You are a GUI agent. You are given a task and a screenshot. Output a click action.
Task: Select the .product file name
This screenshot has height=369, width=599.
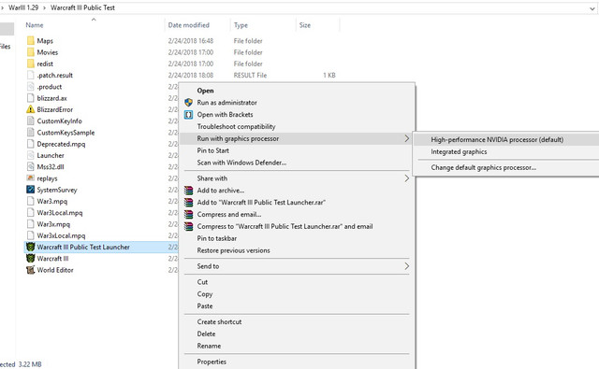click(x=50, y=87)
